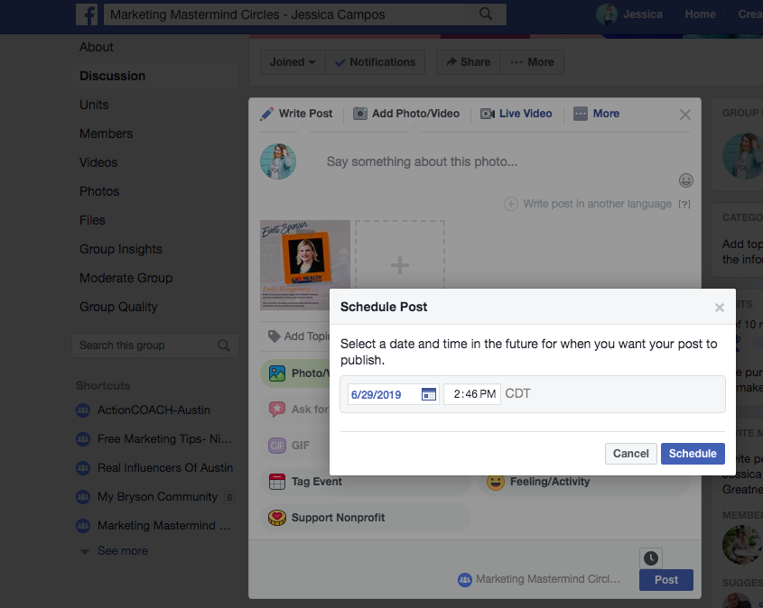This screenshot has width=763, height=608.
Task: Open Group Quality
Action: click(x=118, y=308)
